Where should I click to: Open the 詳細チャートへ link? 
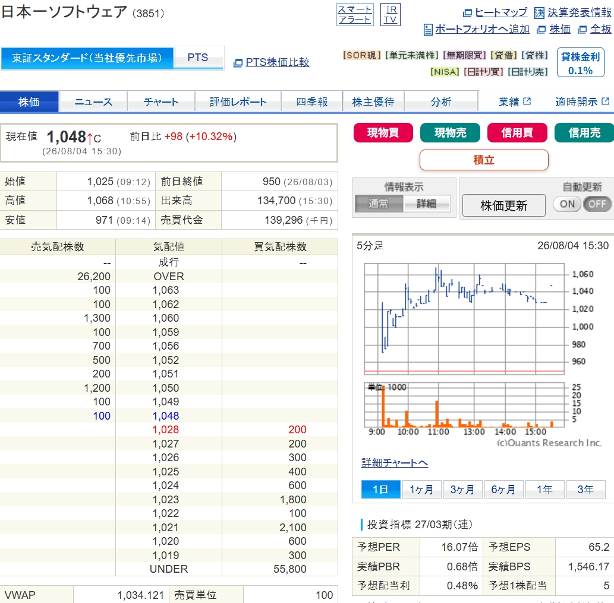coord(394,462)
